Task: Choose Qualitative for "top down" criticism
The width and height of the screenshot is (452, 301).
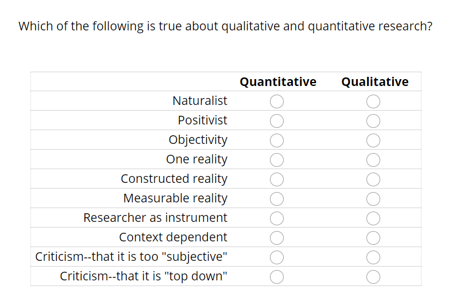Action: tap(373, 277)
